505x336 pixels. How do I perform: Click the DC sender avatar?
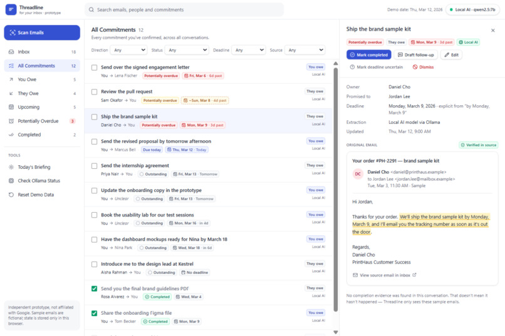tap(358, 174)
